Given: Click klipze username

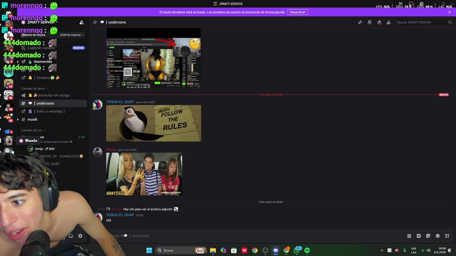Looking at the screenshot, I should pyautogui.click(x=111, y=150).
